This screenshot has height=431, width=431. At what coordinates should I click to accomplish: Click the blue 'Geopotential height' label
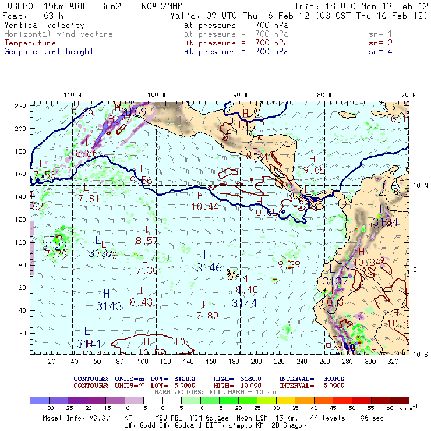pos(49,52)
